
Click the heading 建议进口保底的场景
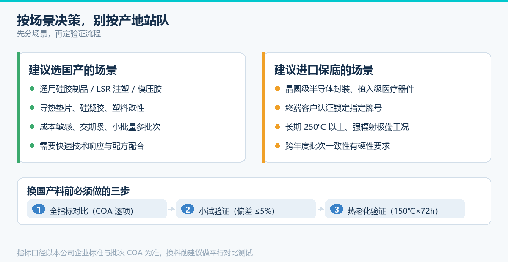(x=324, y=70)
